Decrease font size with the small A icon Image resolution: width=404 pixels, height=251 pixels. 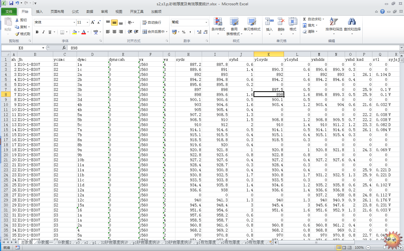click(x=99, y=22)
